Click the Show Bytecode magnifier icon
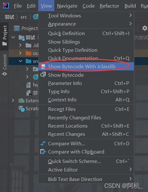 (43, 75)
